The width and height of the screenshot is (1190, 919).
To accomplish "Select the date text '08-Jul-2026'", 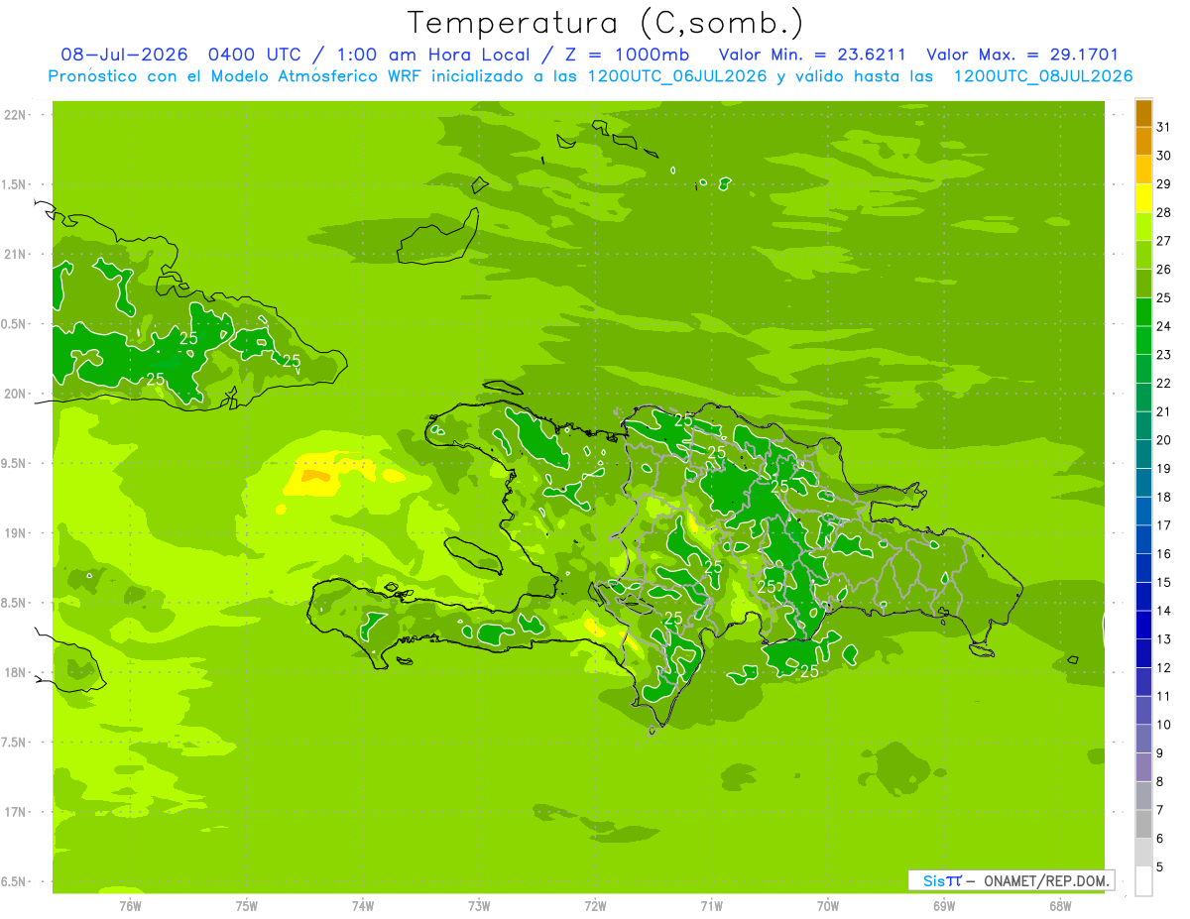I will coord(124,55).
